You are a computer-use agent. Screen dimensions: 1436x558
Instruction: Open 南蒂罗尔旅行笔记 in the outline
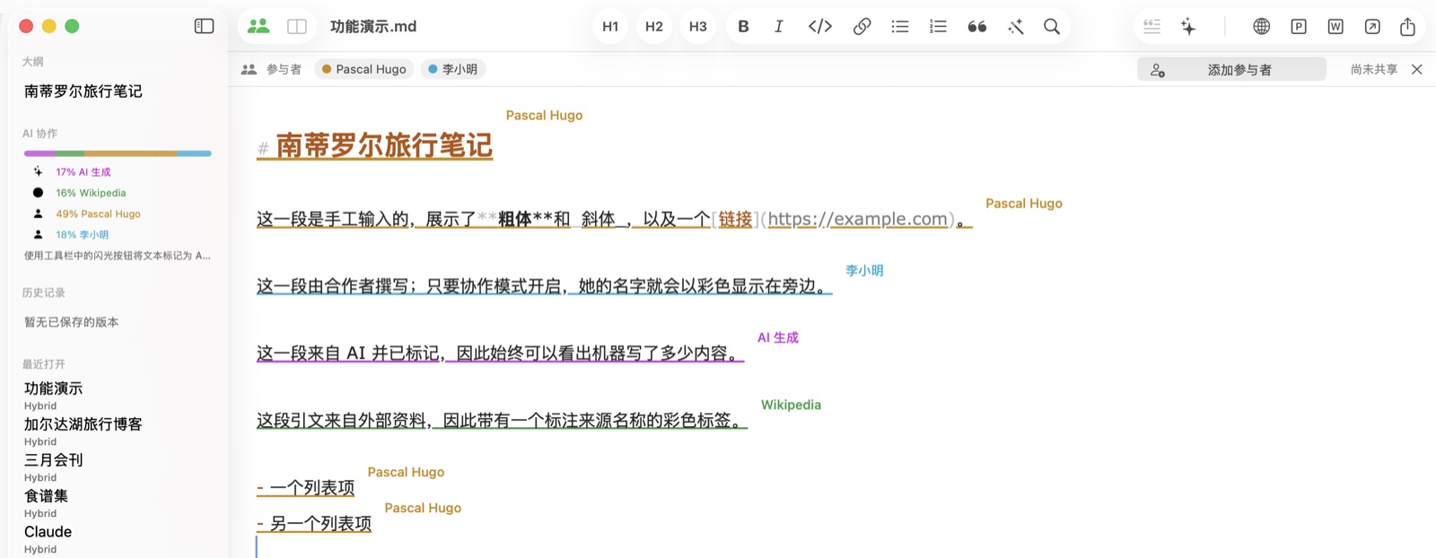[x=83, y=91]
